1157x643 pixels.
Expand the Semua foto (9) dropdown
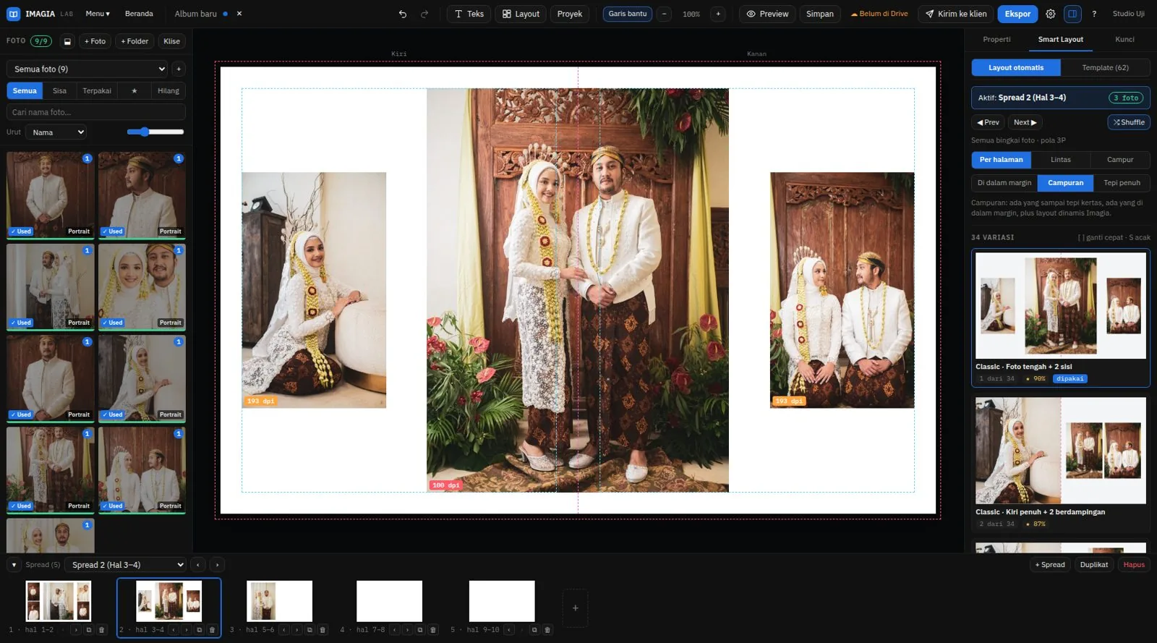pyautogui.click(x=87, y=69)
